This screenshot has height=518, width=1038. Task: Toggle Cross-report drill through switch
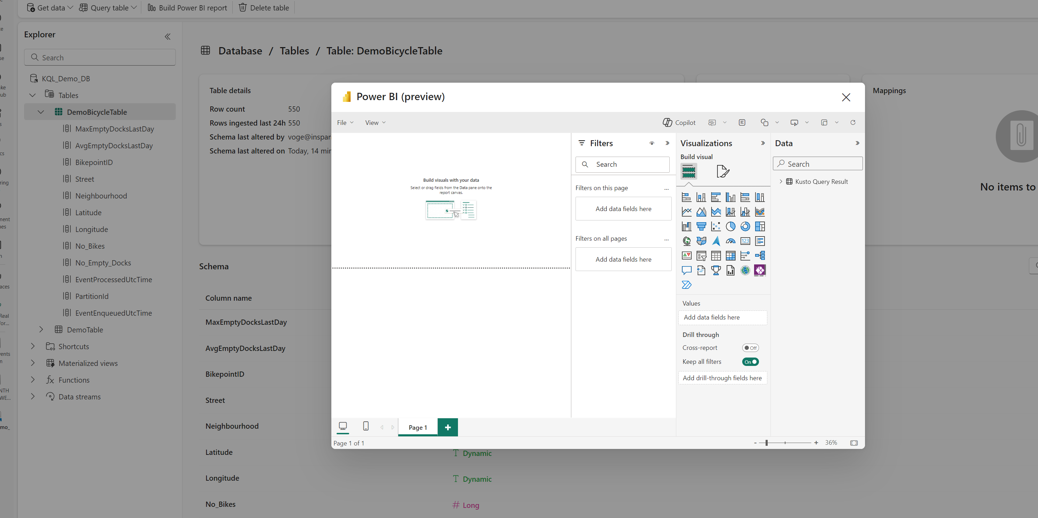pos(750,348)
